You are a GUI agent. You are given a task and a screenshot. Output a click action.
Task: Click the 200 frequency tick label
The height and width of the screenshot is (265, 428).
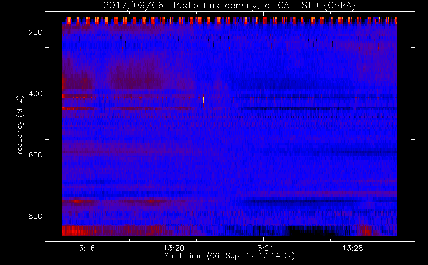[35, 32]
